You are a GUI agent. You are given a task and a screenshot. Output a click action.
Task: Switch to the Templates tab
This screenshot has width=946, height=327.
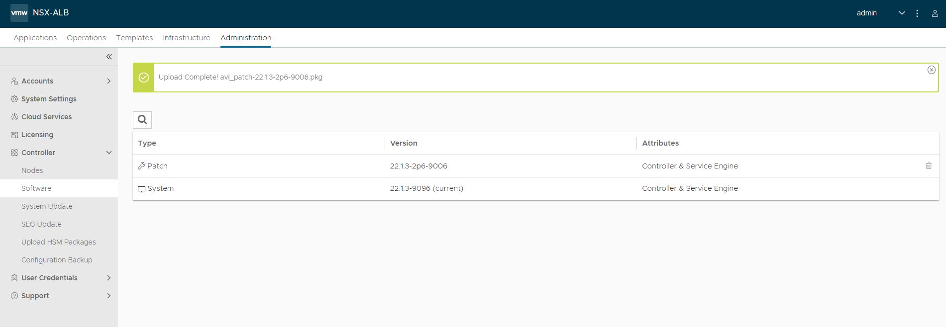(x=134, y=38)
